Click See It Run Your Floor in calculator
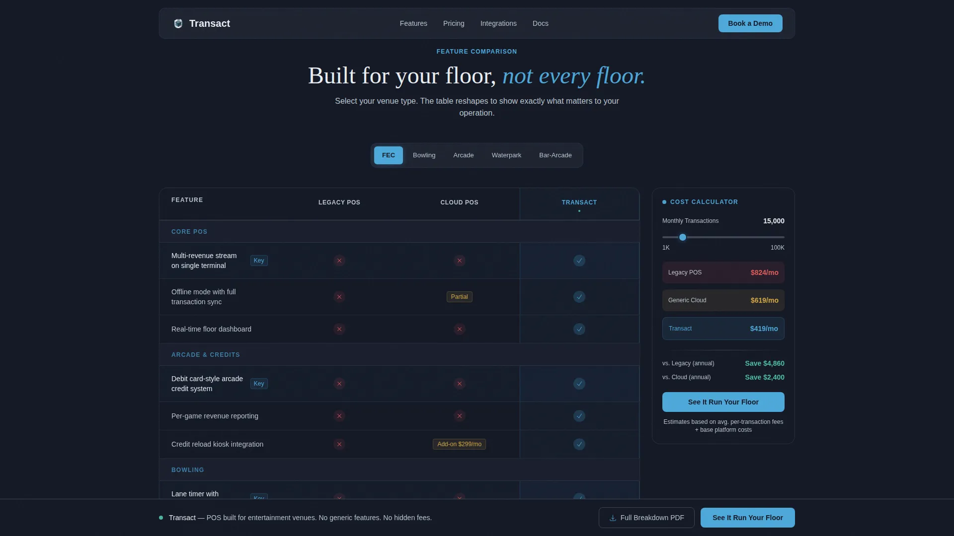Screen dimensions: 954x536 723,402
